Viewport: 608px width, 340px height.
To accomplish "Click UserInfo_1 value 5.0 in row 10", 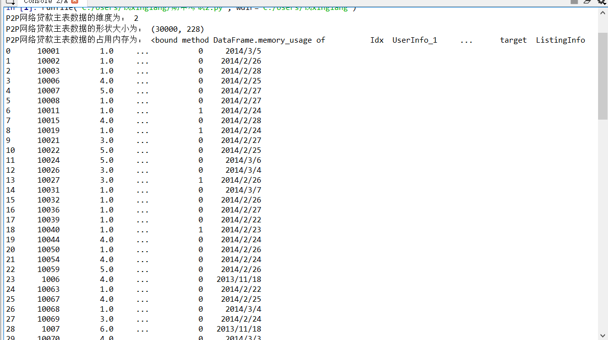I will click(106, 150).
